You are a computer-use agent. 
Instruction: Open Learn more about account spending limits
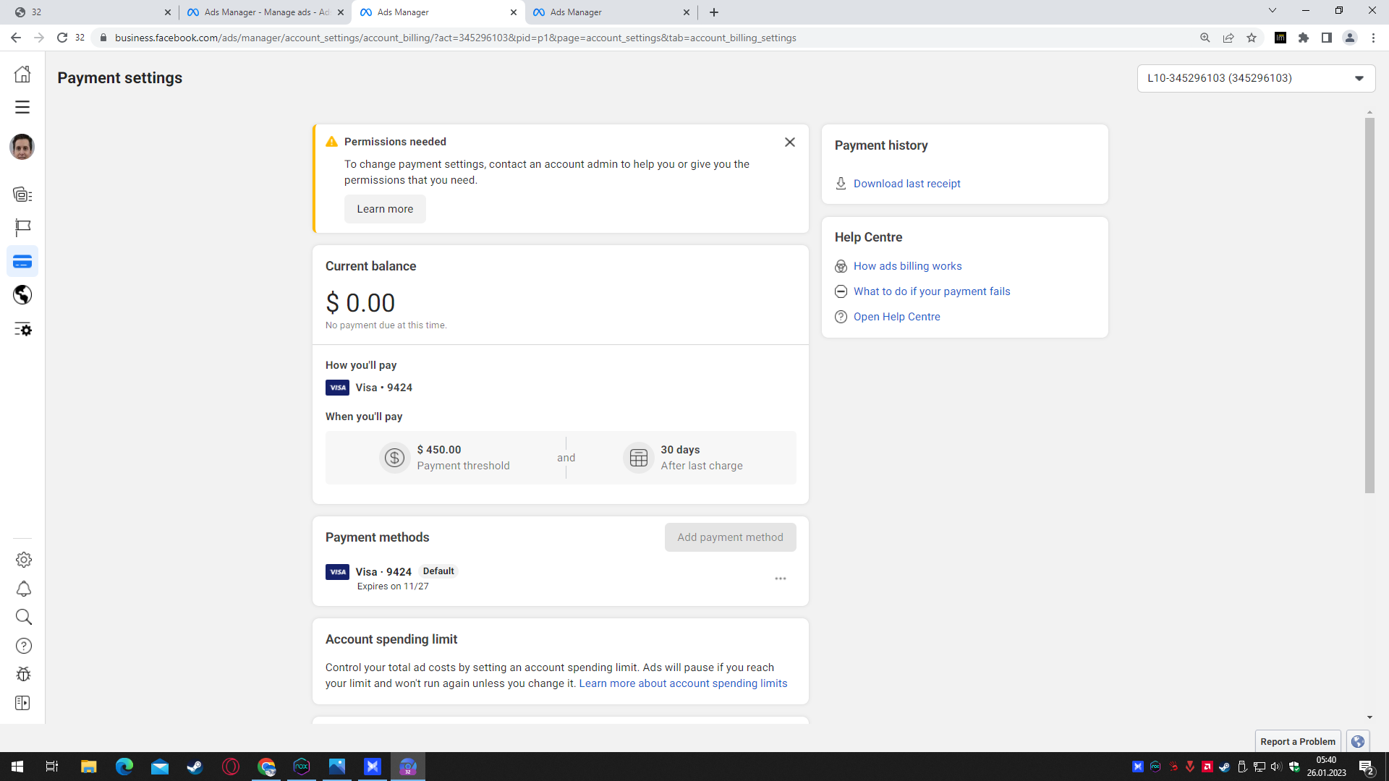[683, 683]
